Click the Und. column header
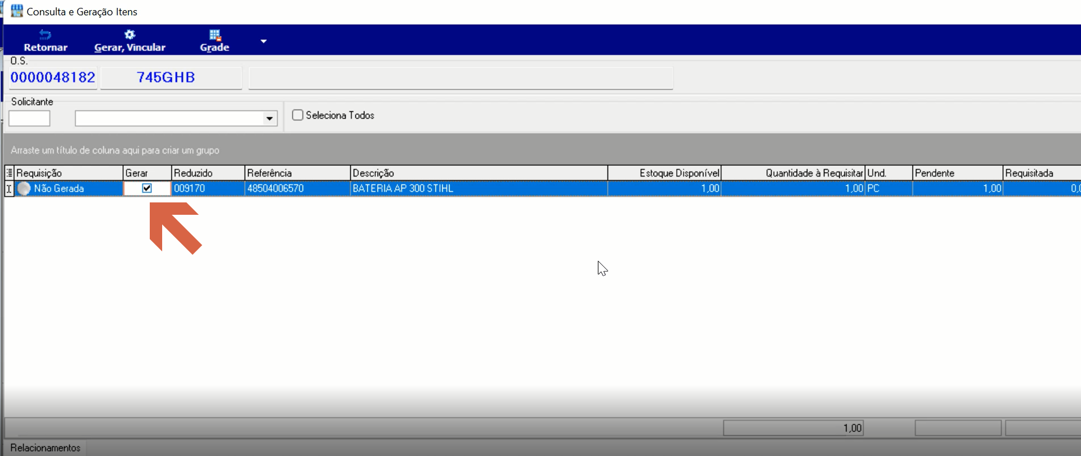This screenshot has width=1081, height=456. 888,173
